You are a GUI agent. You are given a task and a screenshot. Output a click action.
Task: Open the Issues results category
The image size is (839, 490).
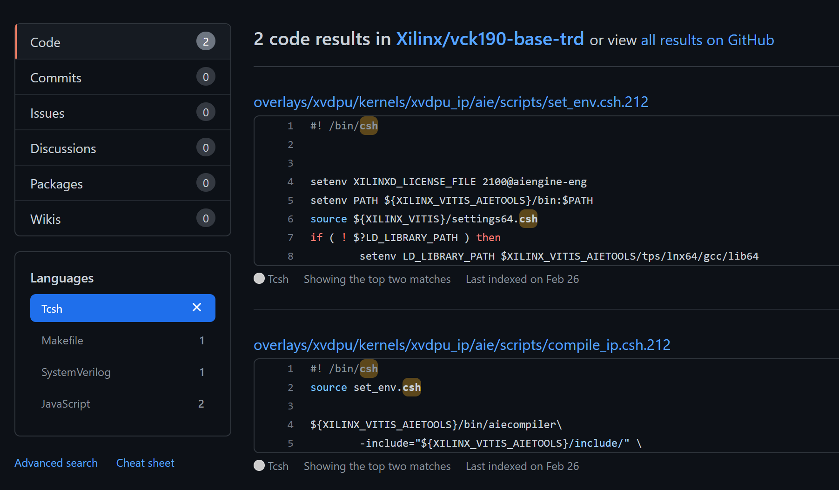(123, 113)
